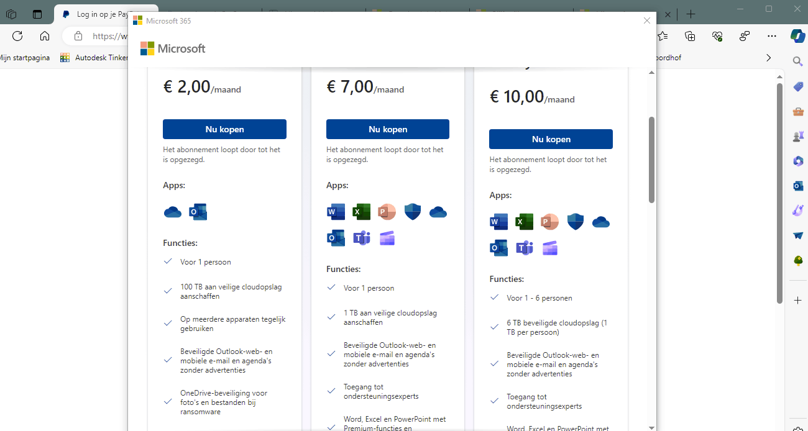Click the Defender shield icon in the € 10,00 plan

click(x=576, y=222)
